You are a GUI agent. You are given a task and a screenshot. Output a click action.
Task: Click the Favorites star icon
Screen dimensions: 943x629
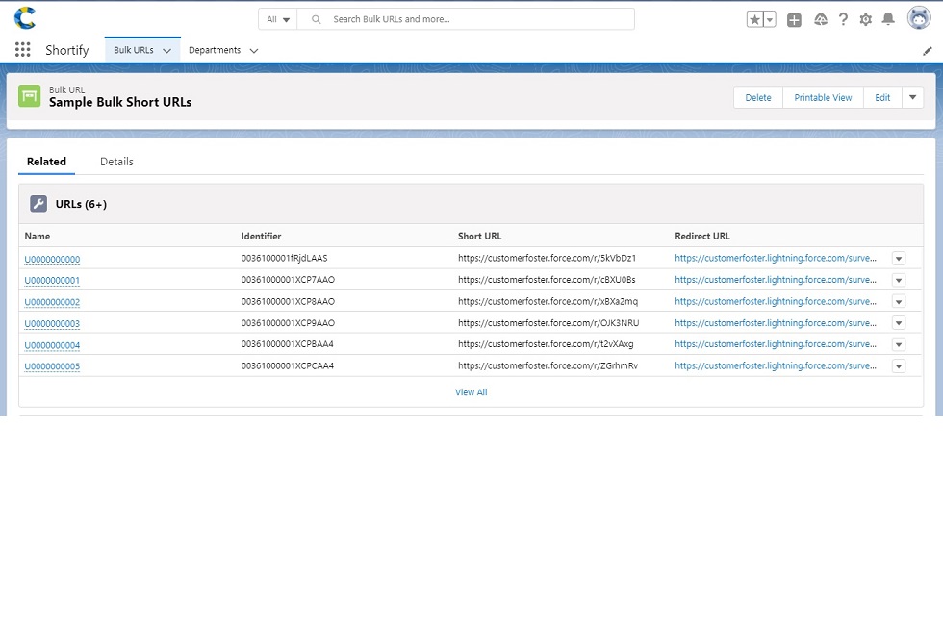[x=755, y=19]
